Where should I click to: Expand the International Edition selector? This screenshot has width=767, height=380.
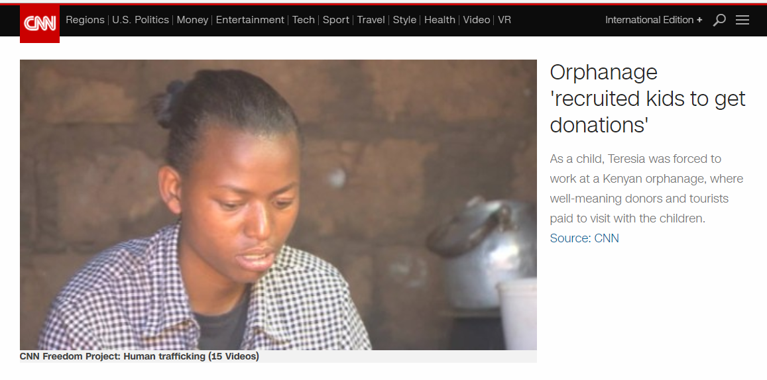click(x=654, y=20)
